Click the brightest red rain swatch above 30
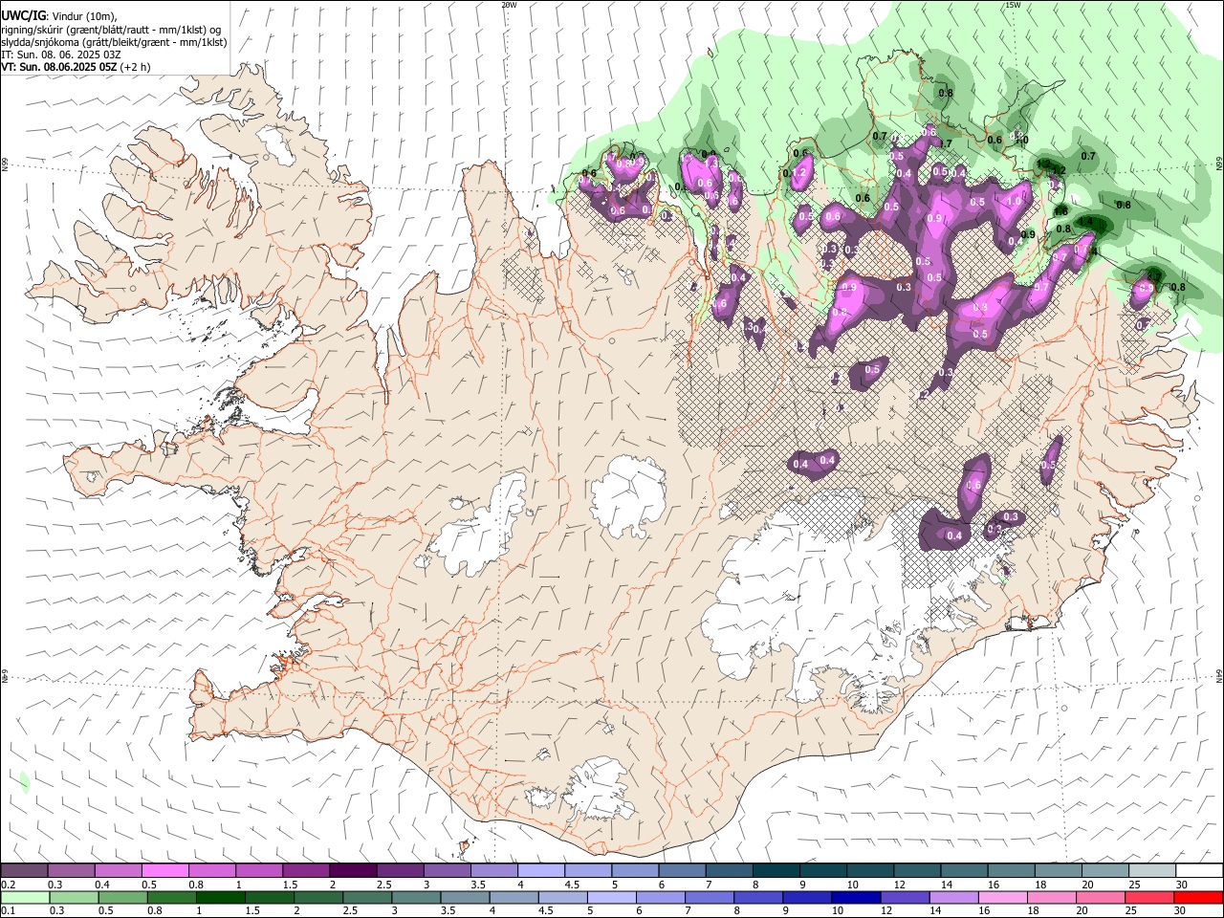This screenshot has width=1224, height=918. pos(1199,898)
